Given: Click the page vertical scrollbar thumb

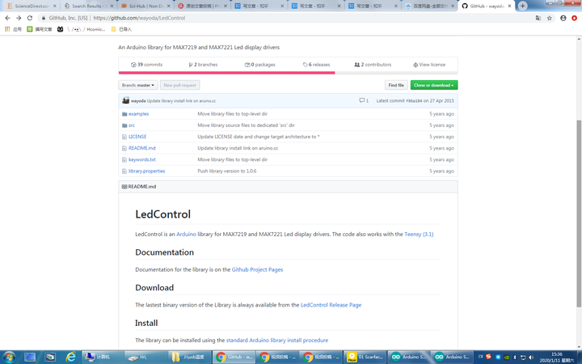Looking at the screenshot, I should 578,214.
